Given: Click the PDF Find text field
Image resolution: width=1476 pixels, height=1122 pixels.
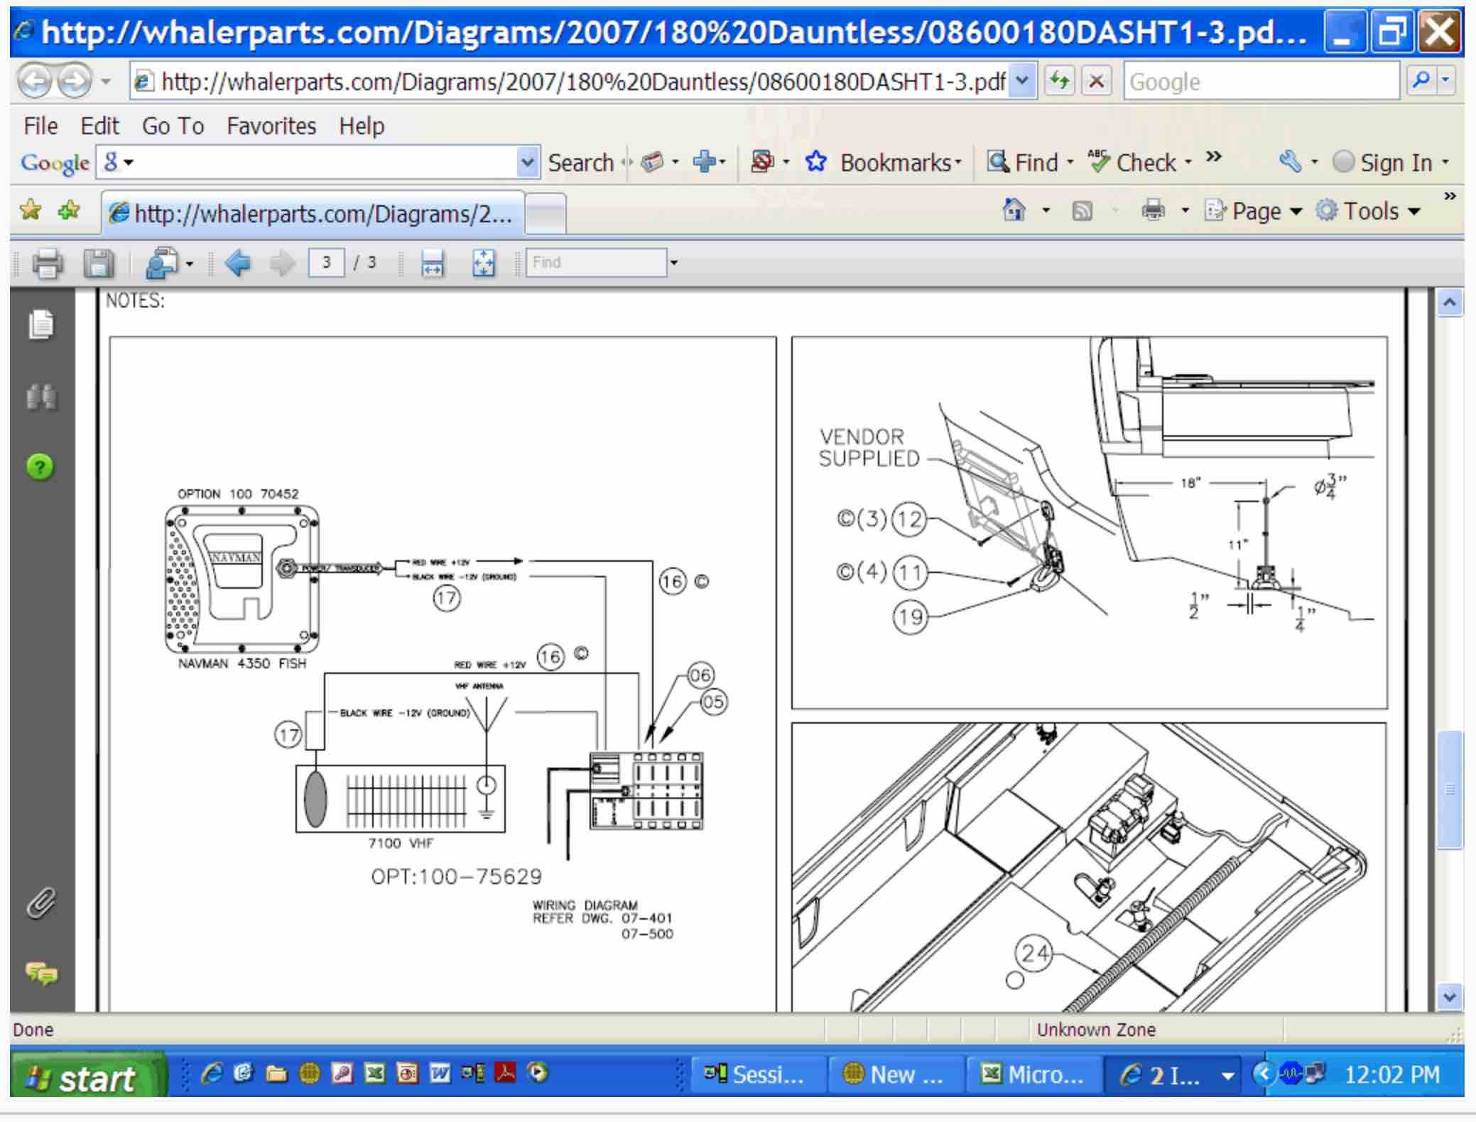Looking at the screenshot, I should coord(596,263).
